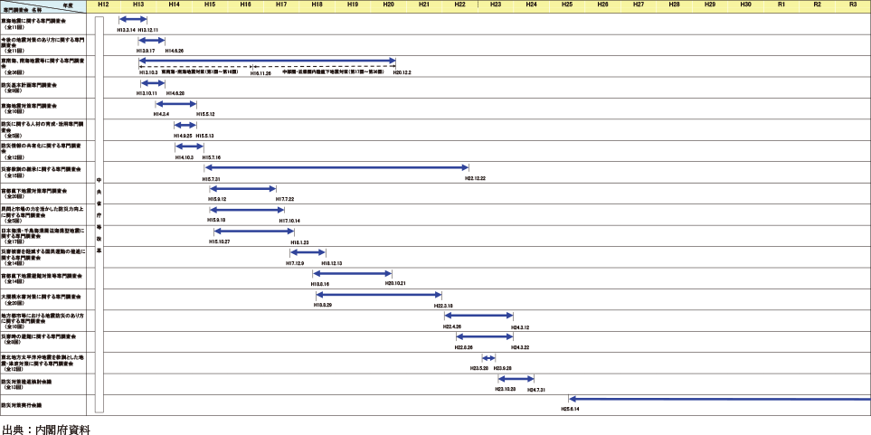Click the H16.11.26 midpoint date label
This screenshot has width=871, height=435.
click(260, 72)
